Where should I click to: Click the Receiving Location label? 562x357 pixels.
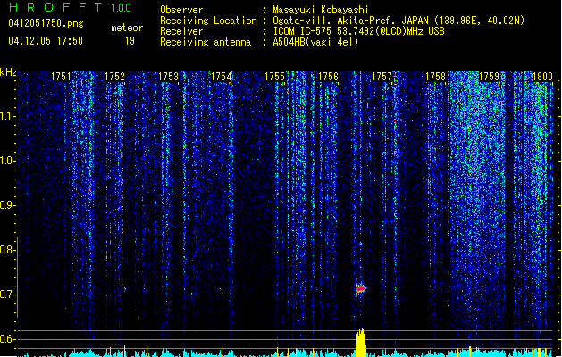click(208, 21)
